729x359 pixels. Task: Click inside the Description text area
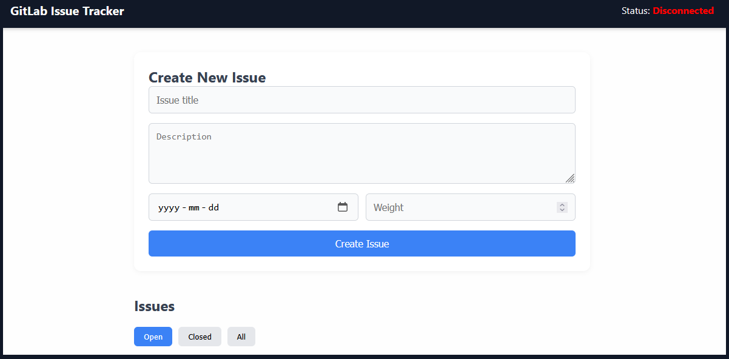click(x=361, y=152)
